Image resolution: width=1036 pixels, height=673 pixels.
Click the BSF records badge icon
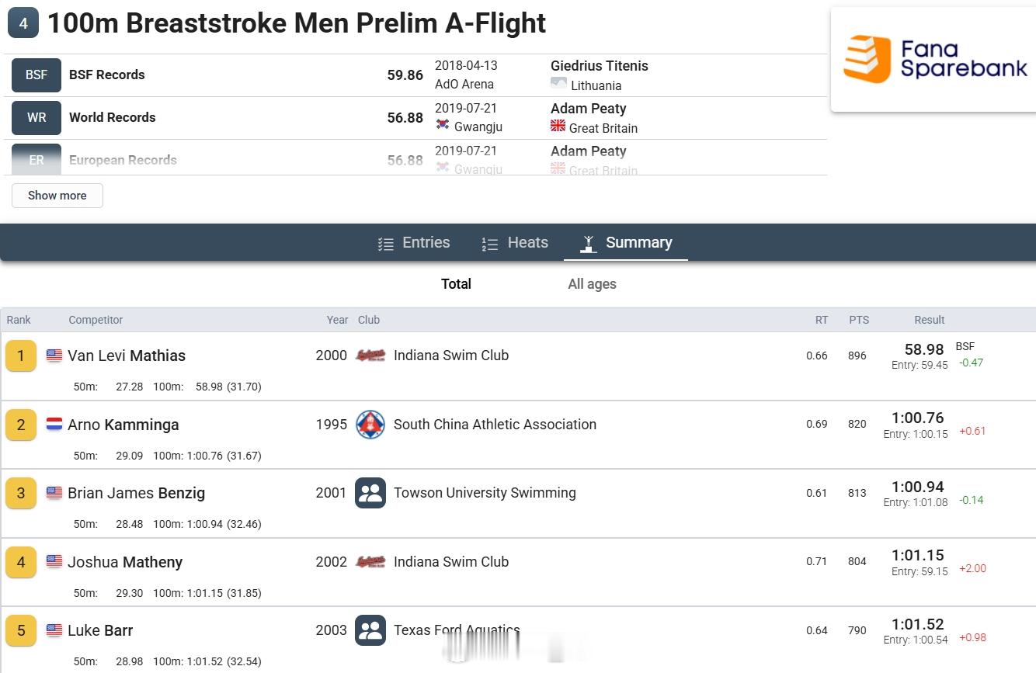coord(37,75)
